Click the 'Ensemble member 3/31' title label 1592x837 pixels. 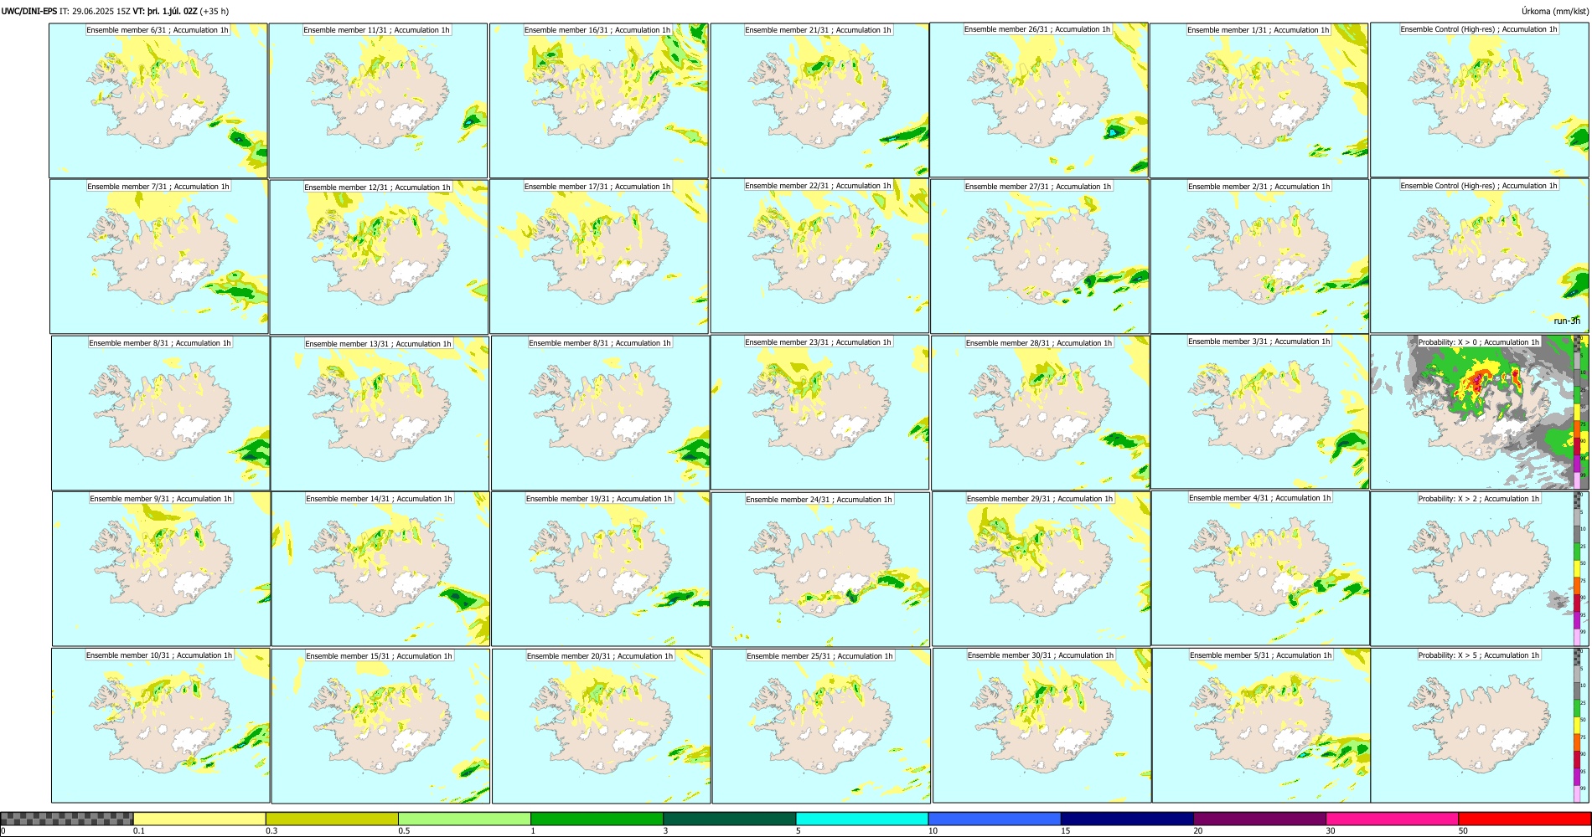(1259, 341)
